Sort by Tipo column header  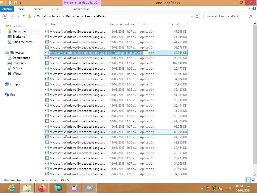coord(143,24)
